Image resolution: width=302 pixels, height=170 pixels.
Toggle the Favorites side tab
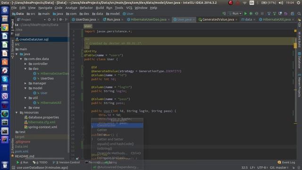(x=13, y=147)
